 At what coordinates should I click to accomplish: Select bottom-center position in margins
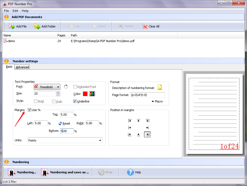(x=138, y=135)
